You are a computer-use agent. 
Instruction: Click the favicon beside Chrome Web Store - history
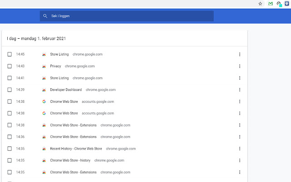tap(44, 161)
